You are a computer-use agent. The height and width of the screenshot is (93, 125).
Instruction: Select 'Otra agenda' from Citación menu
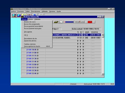[28, 32]
